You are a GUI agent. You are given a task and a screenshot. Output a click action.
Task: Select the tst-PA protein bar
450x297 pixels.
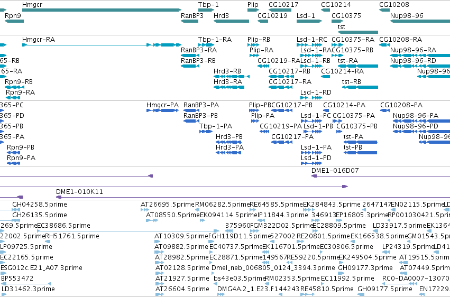tap(361, 142)
